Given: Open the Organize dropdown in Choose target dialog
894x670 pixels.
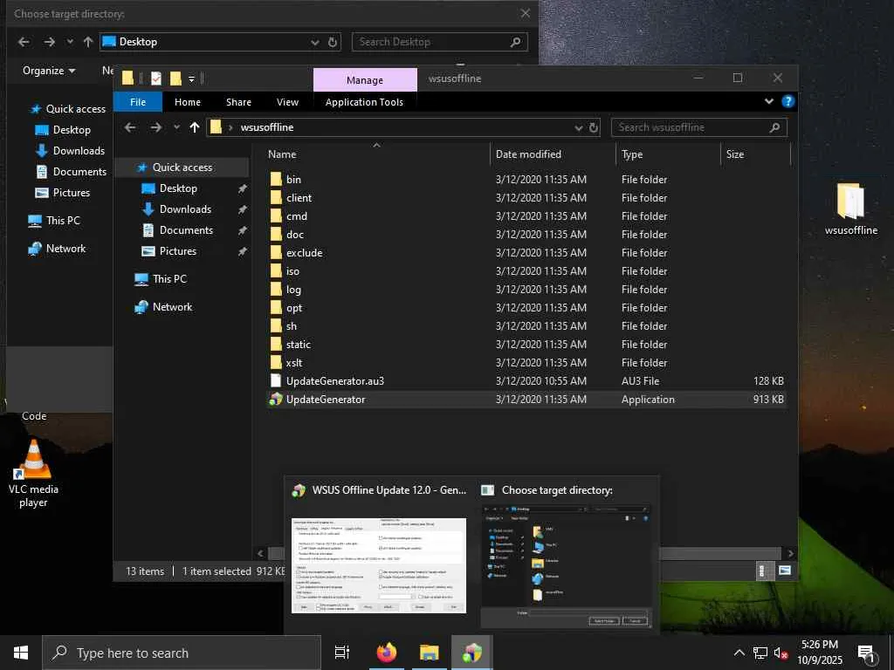Looking at the screenshot, I should 49,71.
